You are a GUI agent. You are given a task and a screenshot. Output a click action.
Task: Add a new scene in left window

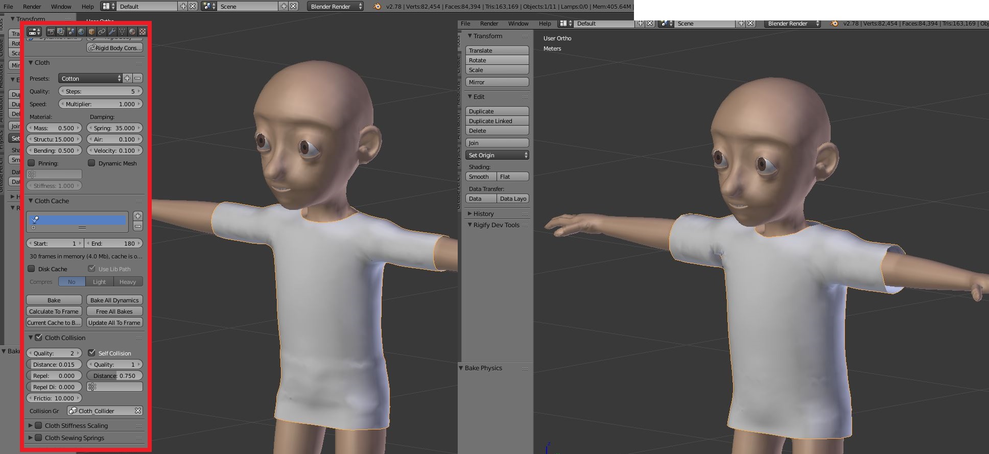tap(284, 6)
